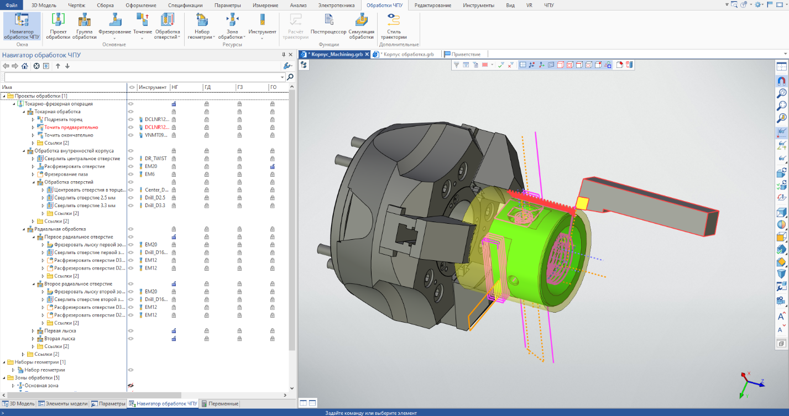
Task: Switch to the Параметры bottom panel tab
Action: pyautogui.click(x=108, y=404)
